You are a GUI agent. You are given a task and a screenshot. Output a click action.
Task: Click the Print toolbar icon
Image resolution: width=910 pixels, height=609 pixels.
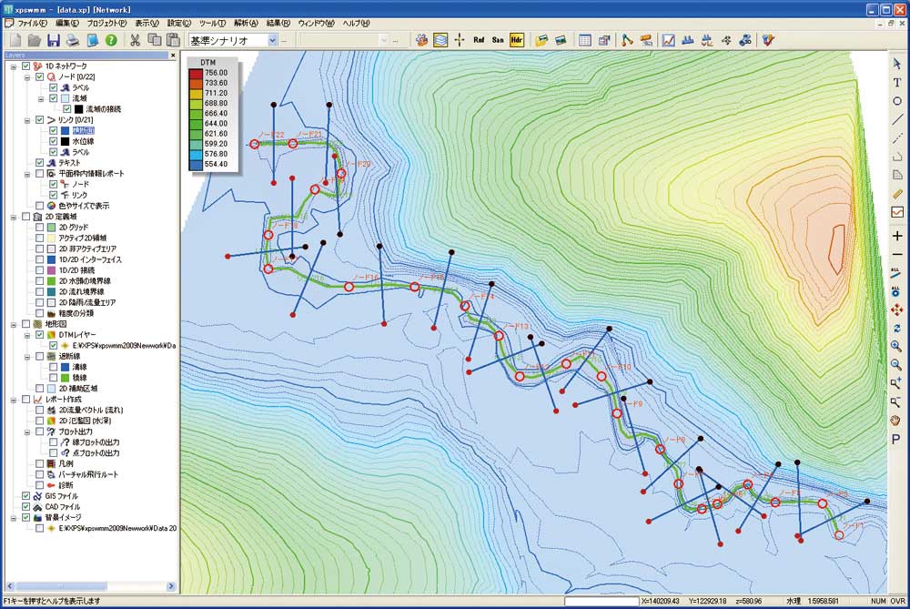[x=73, y=40]
